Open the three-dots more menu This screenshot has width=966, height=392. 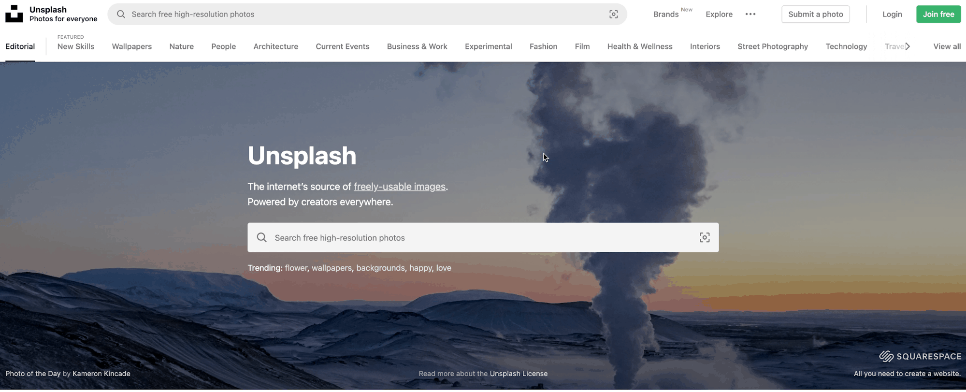(x=750, y=14)
